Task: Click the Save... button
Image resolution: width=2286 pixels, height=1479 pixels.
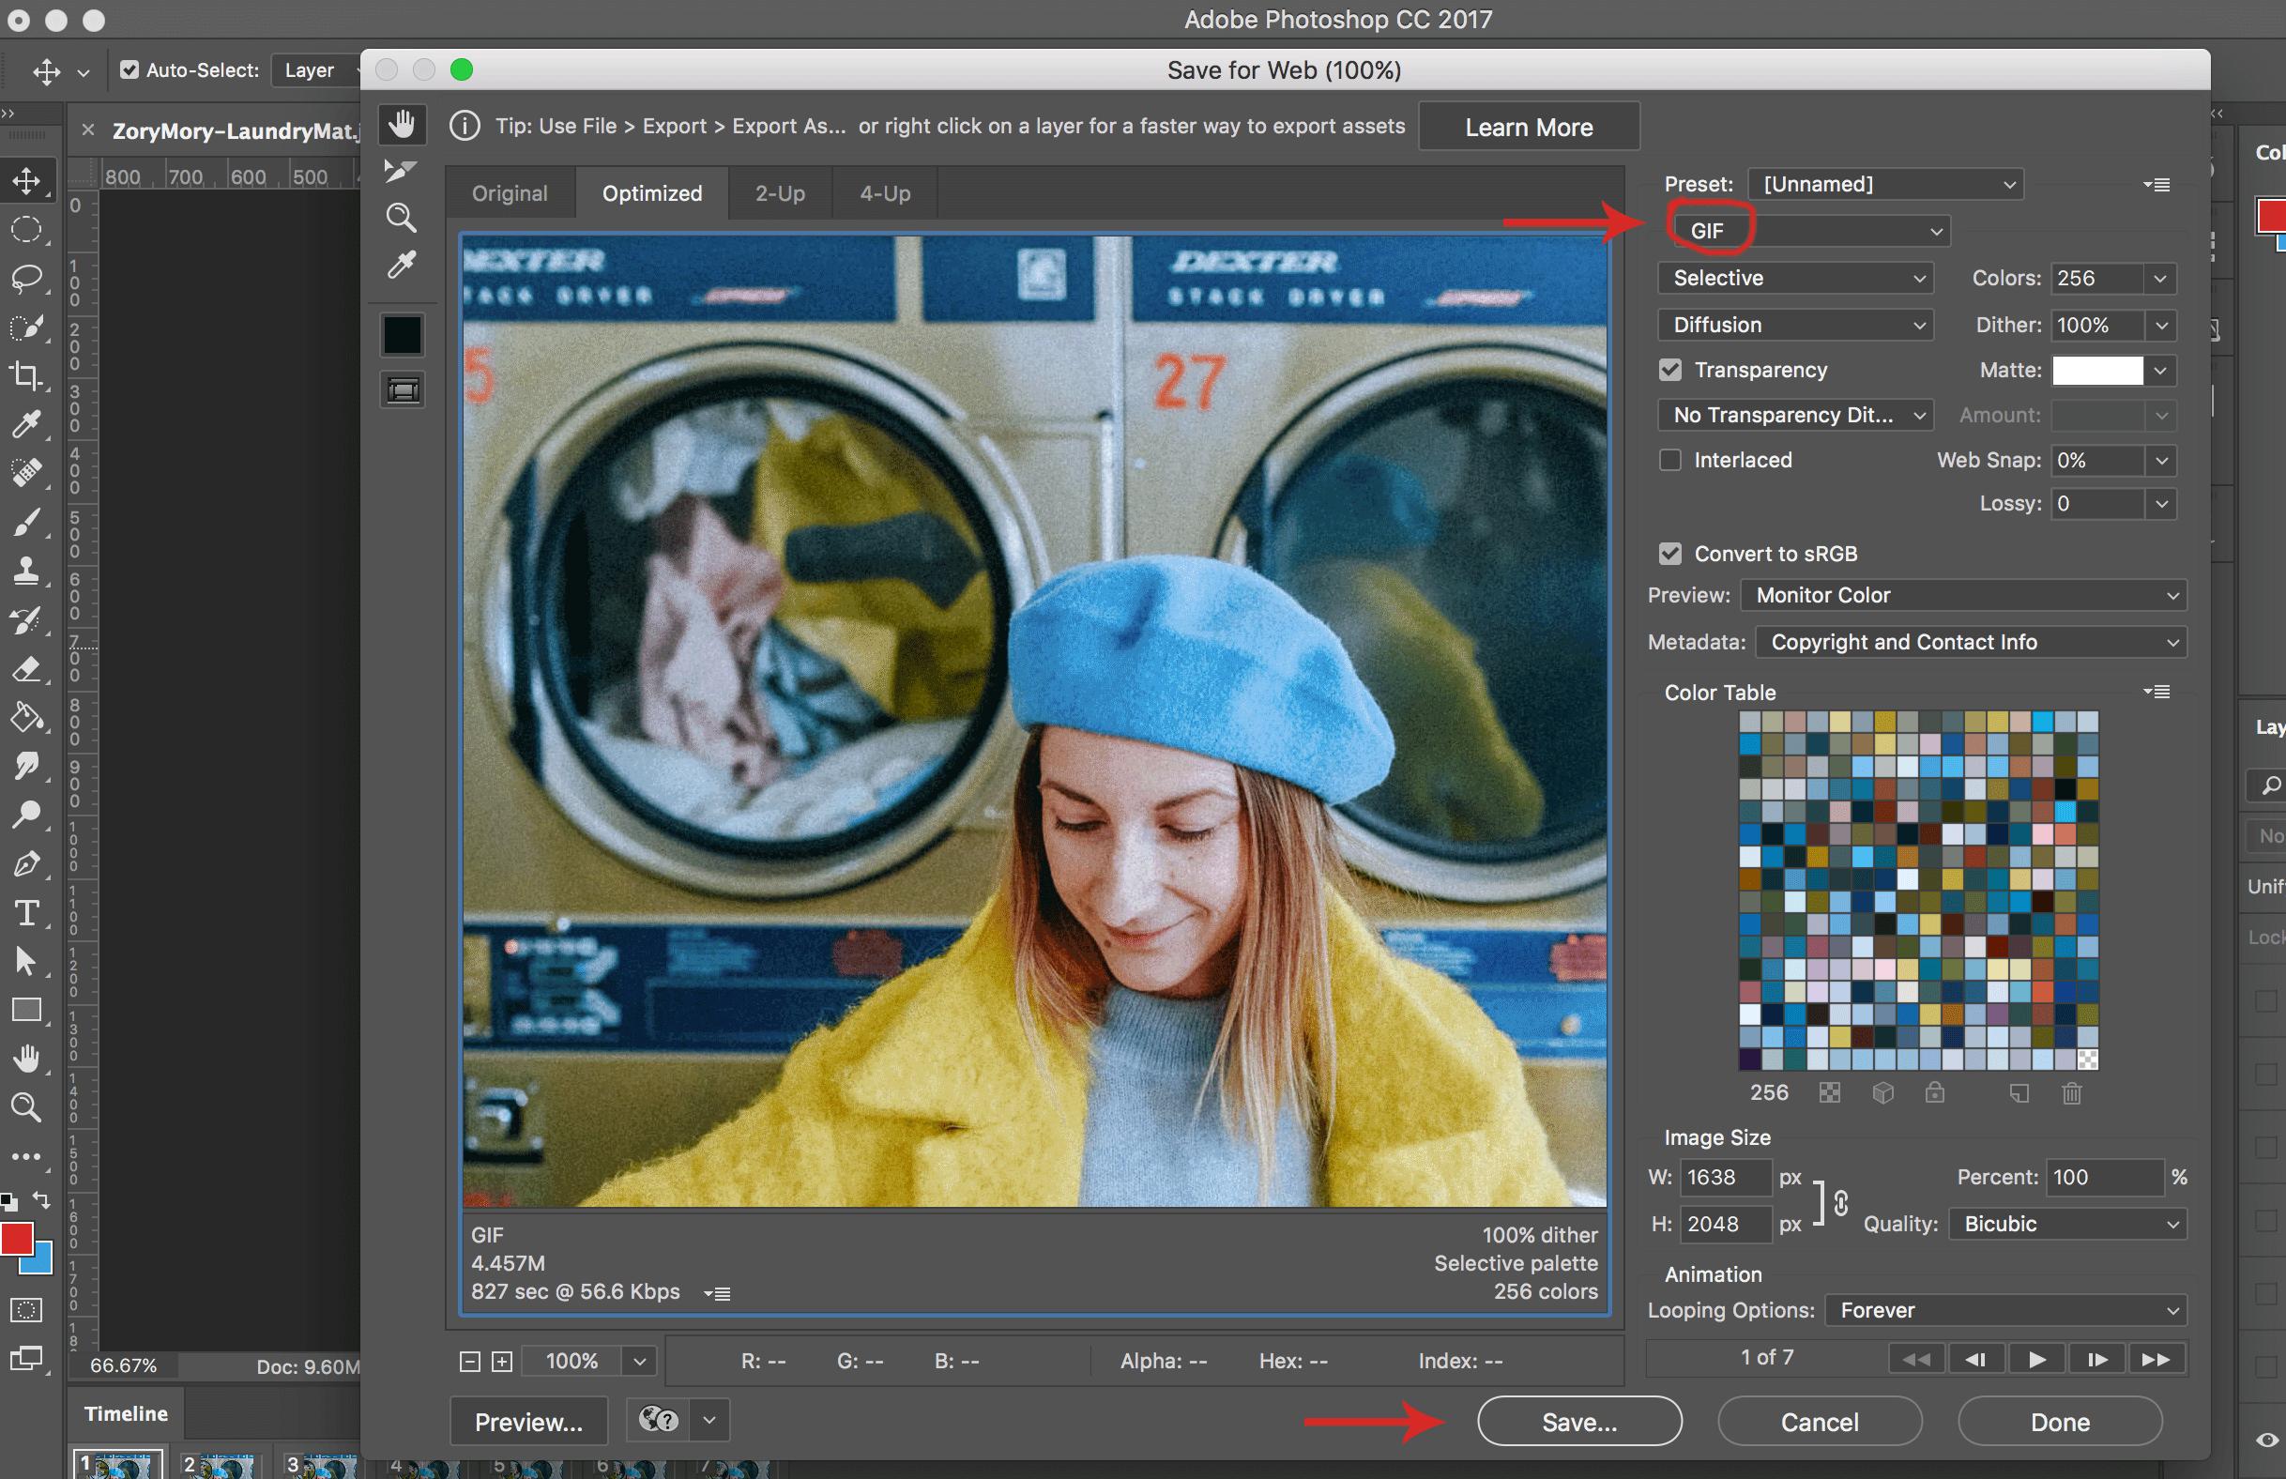Action: coord(1579,1422)
